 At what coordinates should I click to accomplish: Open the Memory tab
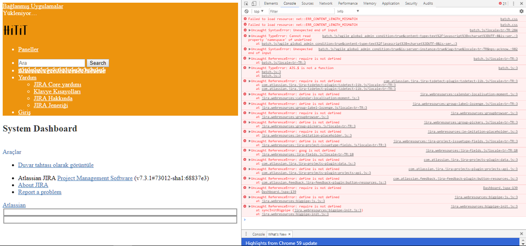coord(370,3)
